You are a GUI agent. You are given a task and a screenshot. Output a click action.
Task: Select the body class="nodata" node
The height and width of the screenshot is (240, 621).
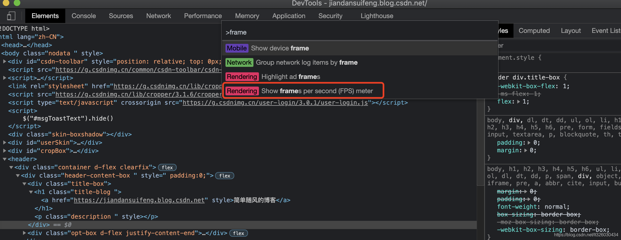pos(52,53)
